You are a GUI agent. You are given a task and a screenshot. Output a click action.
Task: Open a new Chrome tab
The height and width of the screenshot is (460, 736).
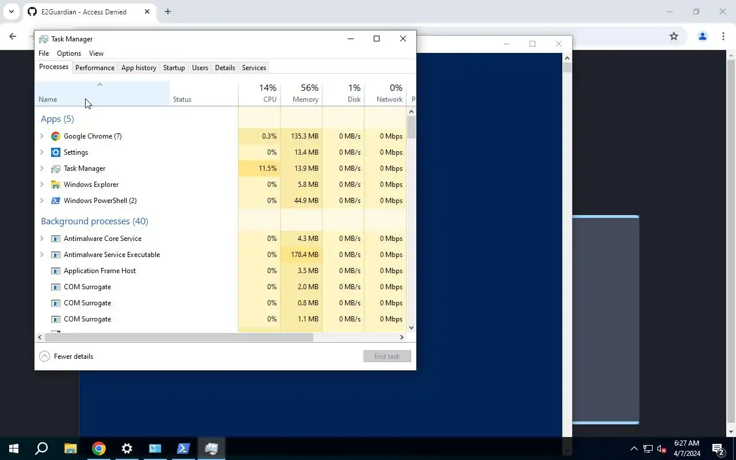[167, 11]
